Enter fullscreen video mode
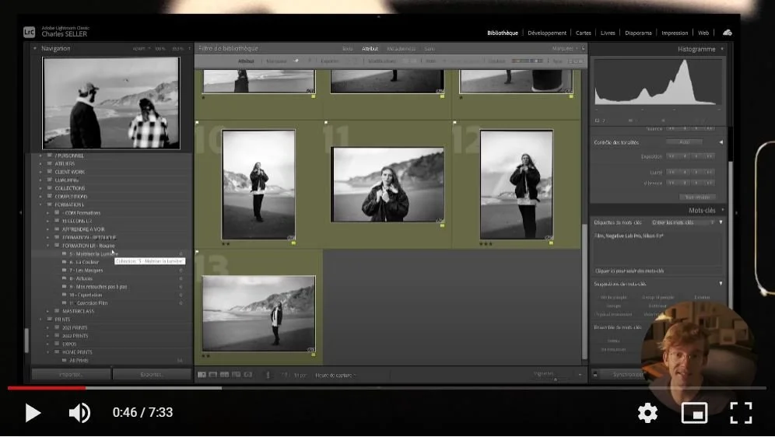Image resolution: width=775 pixels, height=437 pixels. coord(740,413)
